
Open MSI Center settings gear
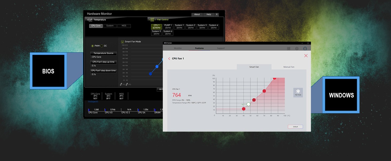pyautogui.click(x=297, y=49)
